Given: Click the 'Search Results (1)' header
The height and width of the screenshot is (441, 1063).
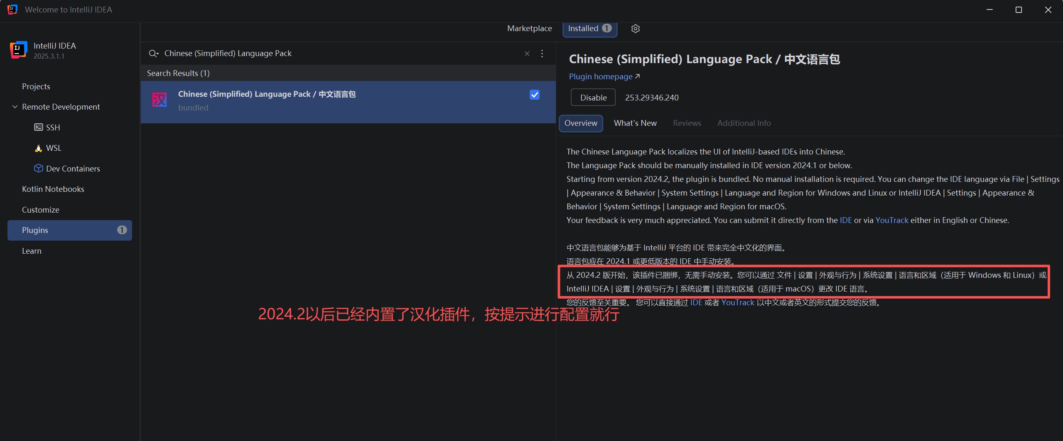Looking at the screenshot, I should point(178,73).
